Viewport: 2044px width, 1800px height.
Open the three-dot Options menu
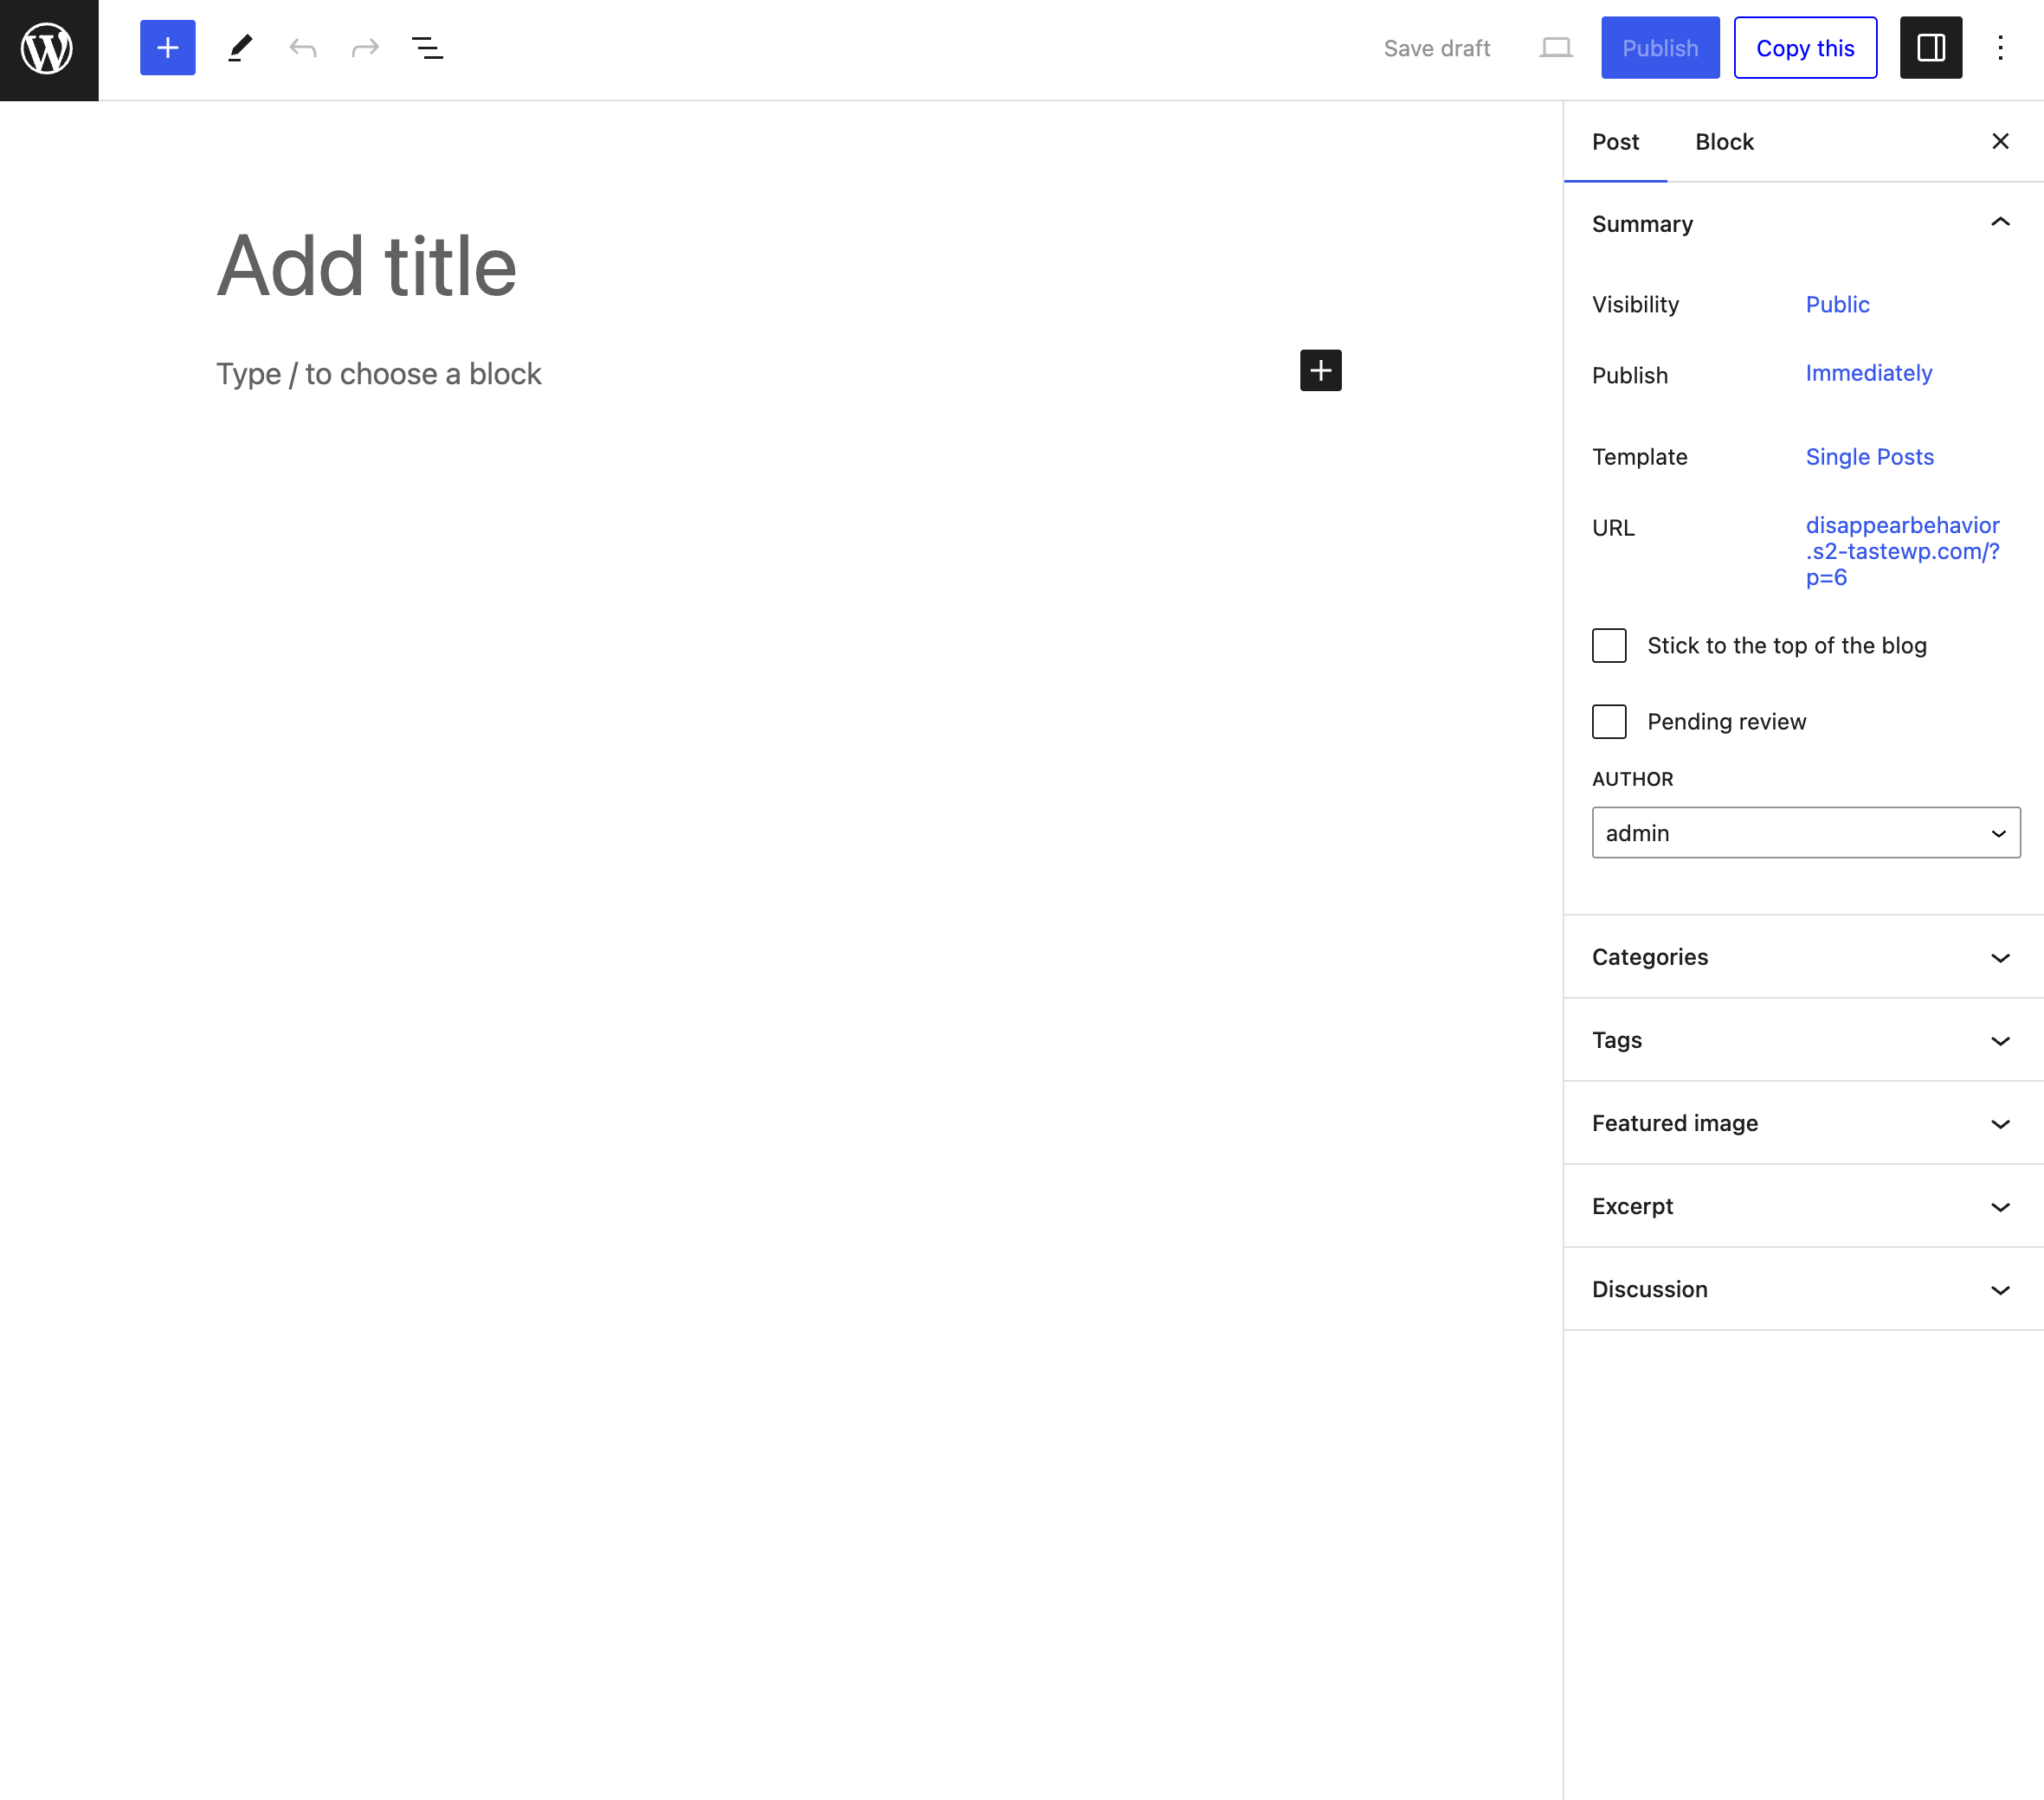tap(2000, 48)
